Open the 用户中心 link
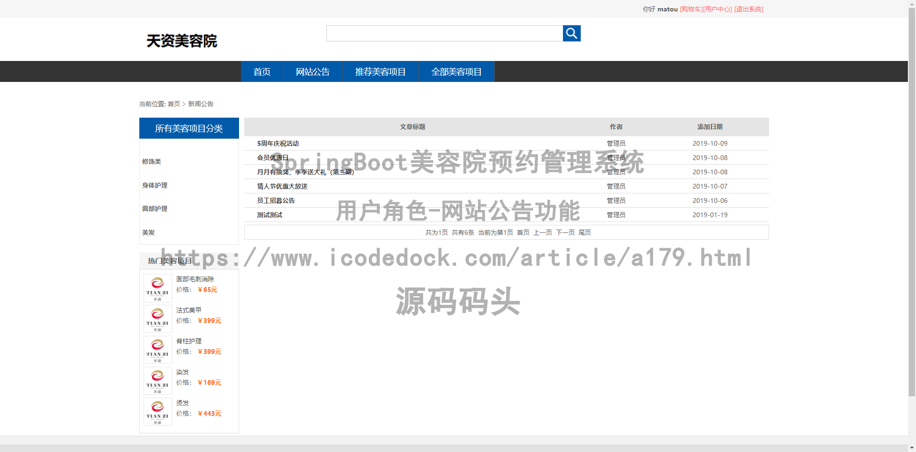The image size is (916, 452). click(x=718, y=9)
